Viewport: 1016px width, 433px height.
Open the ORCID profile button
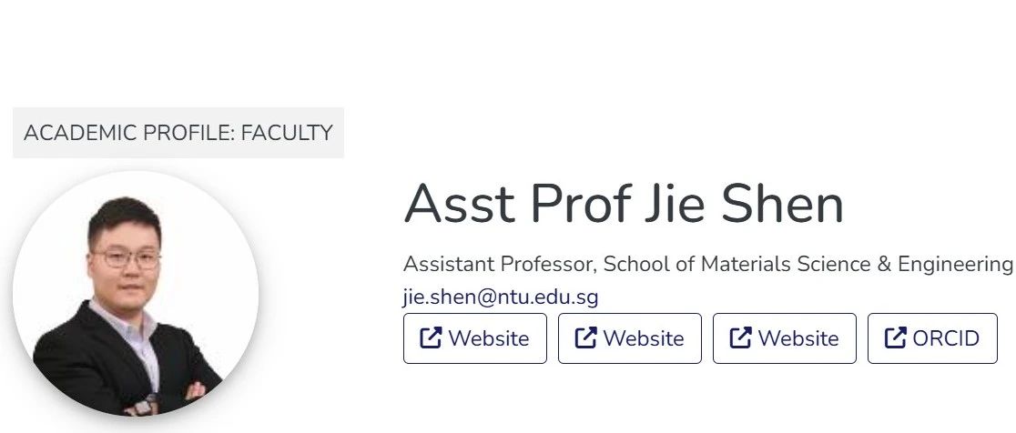coord(932,338)
